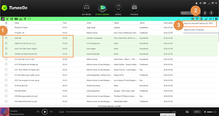Adjust the volume slider

point(211,112)
